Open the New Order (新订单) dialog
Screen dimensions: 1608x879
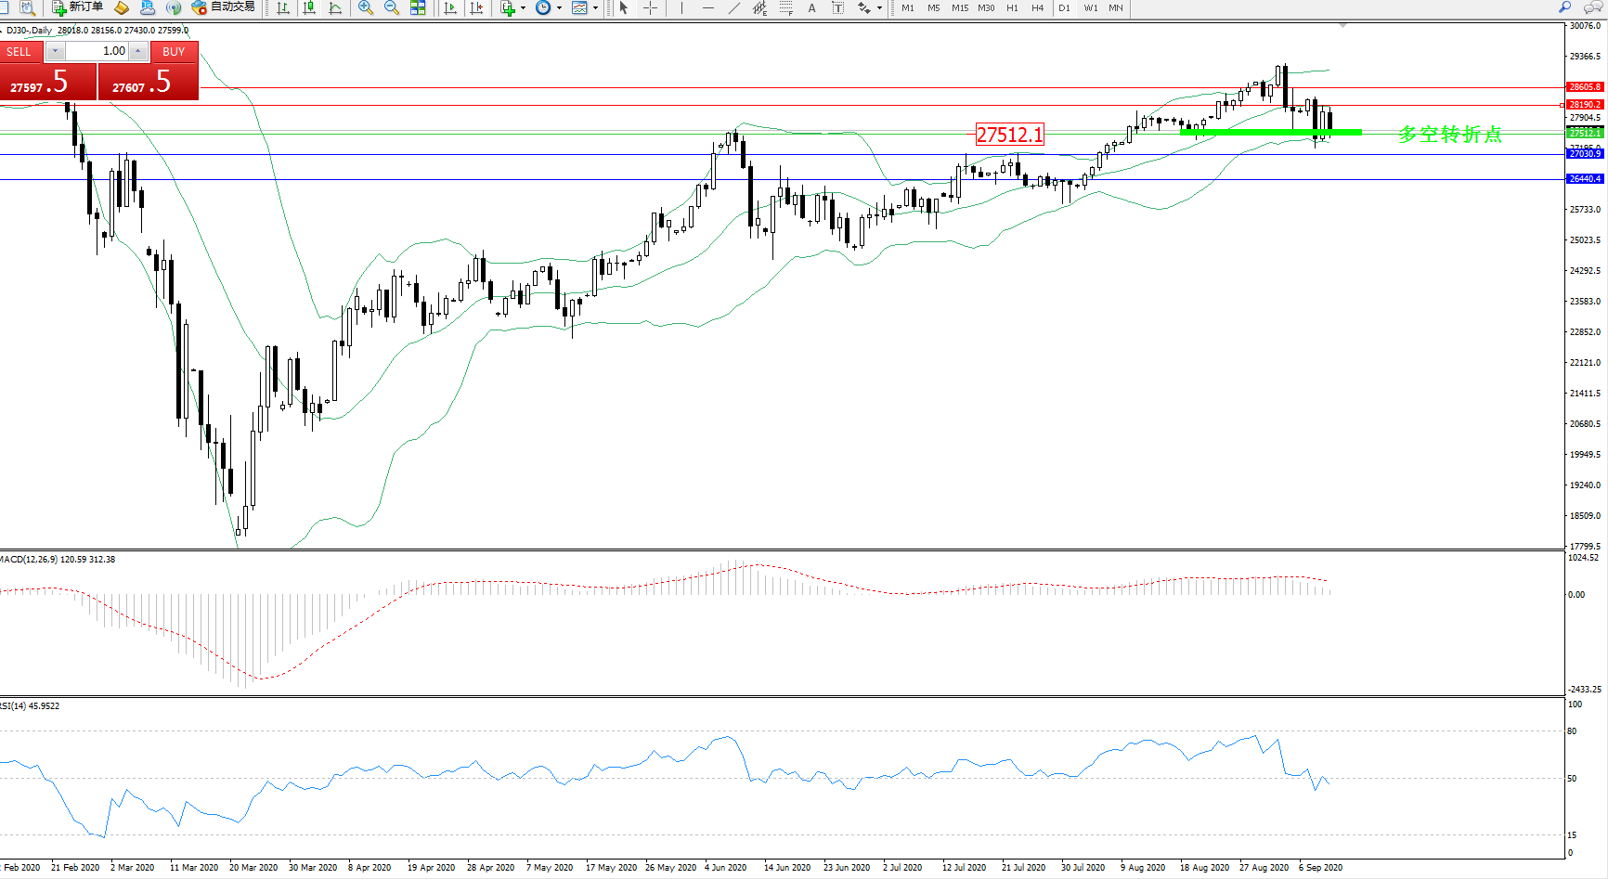click(x=78, y=7)
